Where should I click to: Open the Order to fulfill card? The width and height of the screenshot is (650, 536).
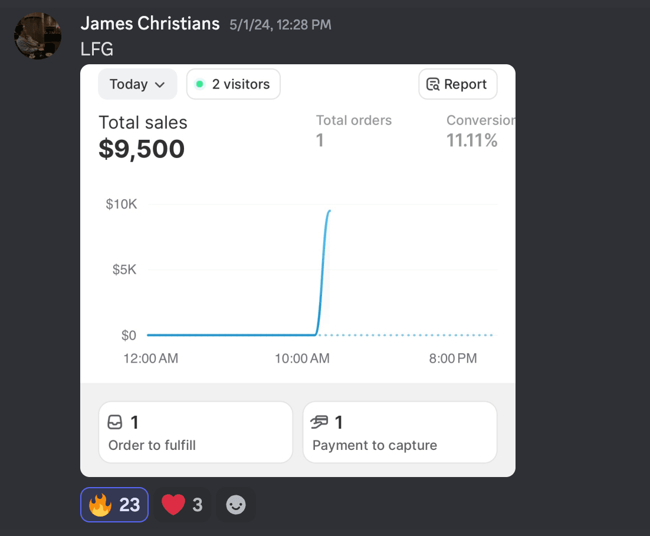195,432
